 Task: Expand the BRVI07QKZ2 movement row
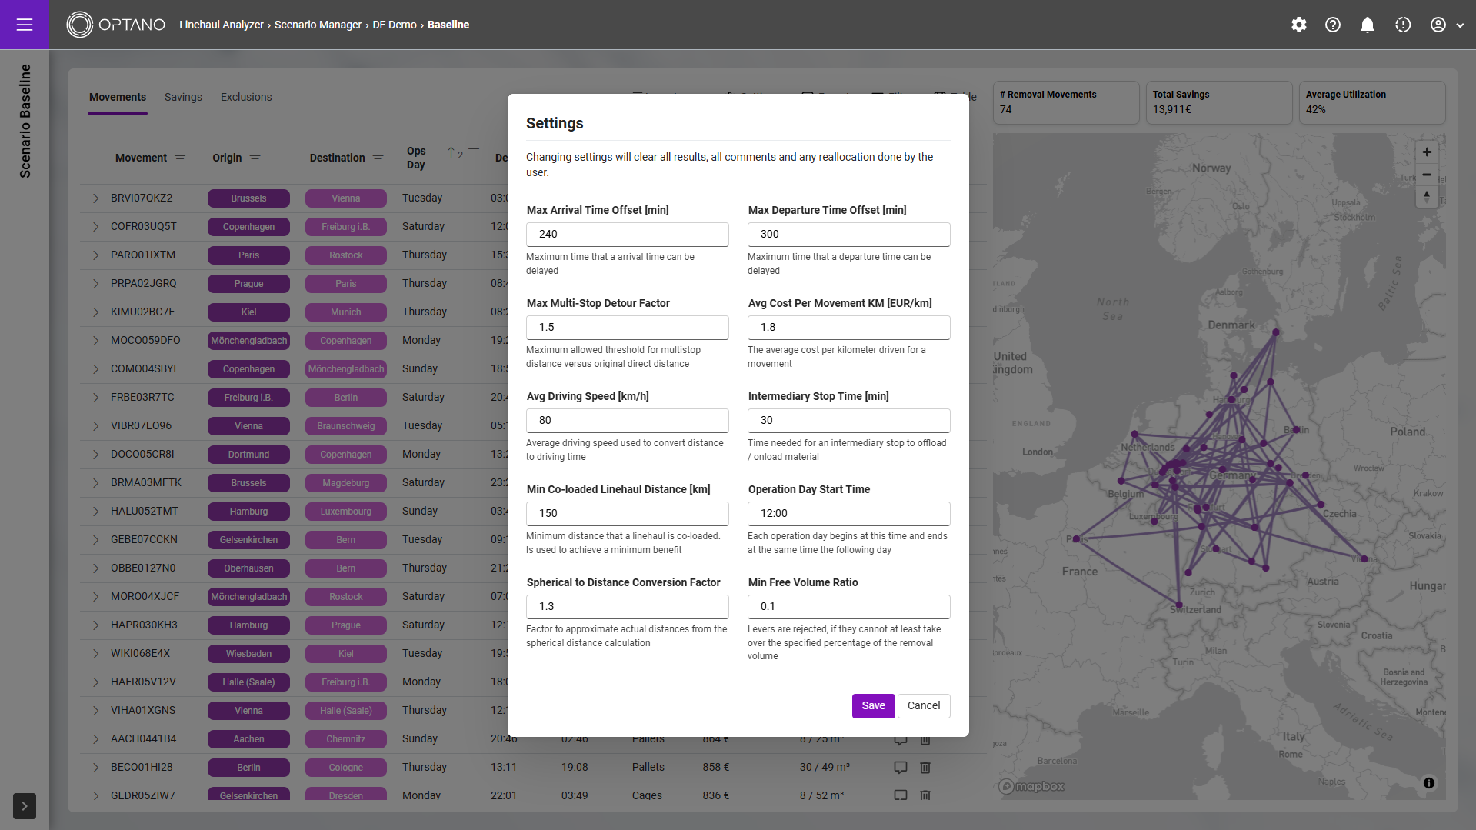95,198
